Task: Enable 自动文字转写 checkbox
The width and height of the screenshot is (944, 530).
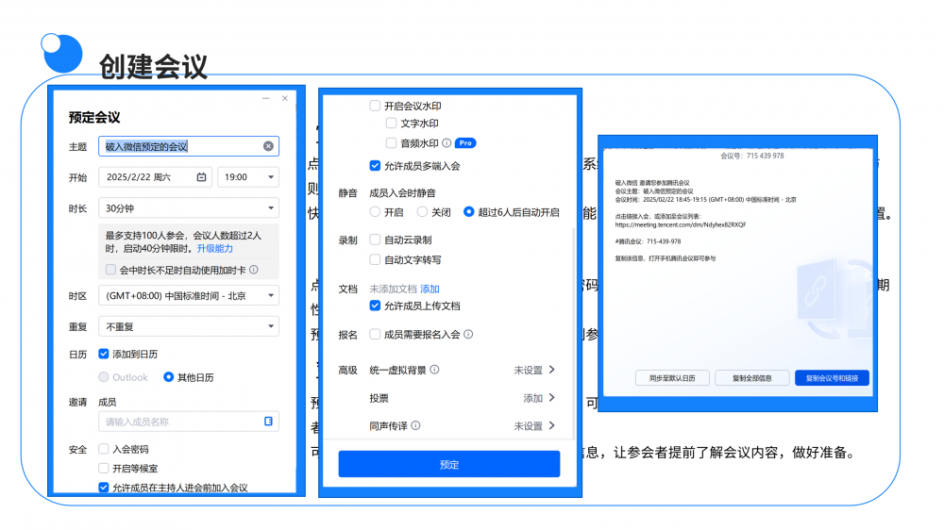Action: pyautogui.click(x=375, y=259)
